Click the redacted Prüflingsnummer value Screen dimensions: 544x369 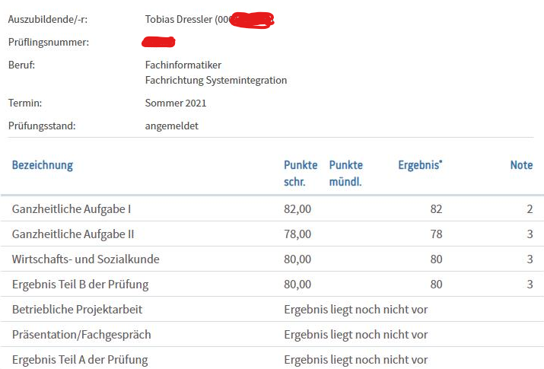158,42
